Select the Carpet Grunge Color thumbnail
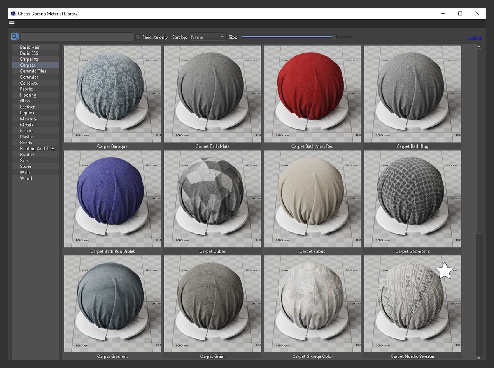494x368 pixels. tap(312, 304)
